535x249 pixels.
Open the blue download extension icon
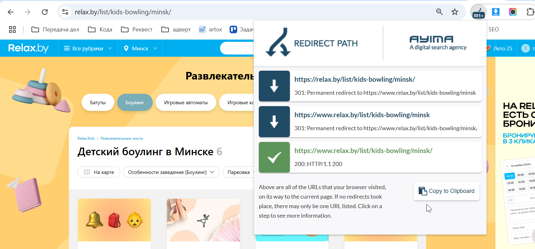496,12
